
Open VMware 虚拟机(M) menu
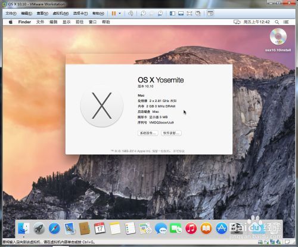(x=61, y=14)
